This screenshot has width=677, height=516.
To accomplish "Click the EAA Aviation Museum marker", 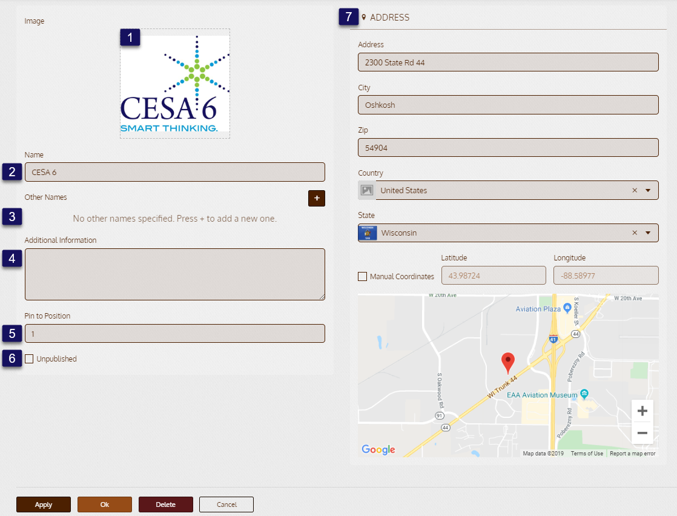I will tap(584, 394).
